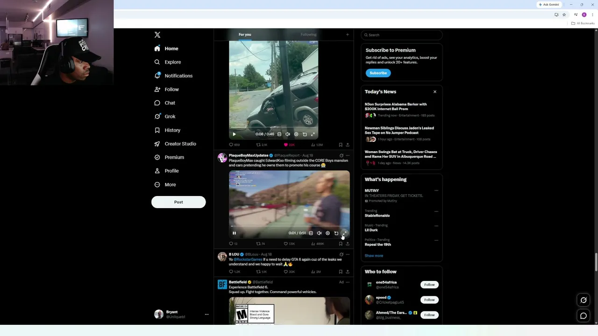Mute the 0:46 video

[x=288, y=134]
